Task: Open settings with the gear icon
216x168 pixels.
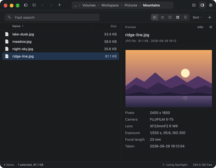Action: coord(210,5)
